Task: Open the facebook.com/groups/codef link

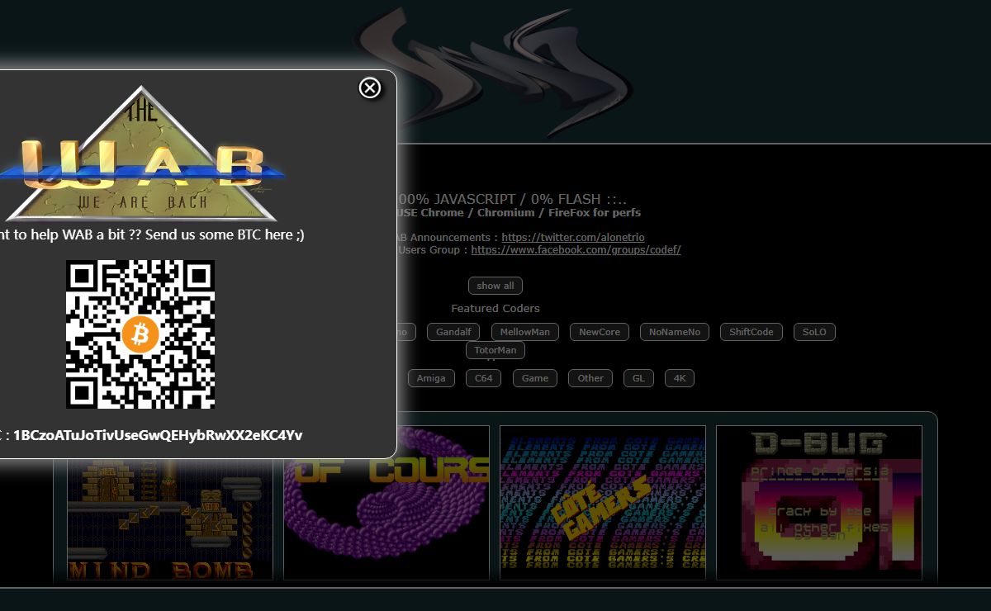Action: tap(576, 249)
